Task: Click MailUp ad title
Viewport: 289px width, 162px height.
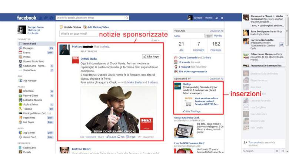Action: point(187,84)
